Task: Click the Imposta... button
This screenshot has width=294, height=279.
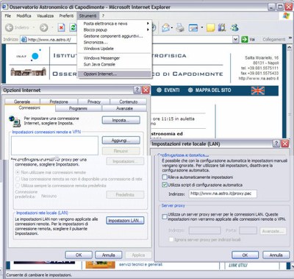Action: (x=121, y=120)
